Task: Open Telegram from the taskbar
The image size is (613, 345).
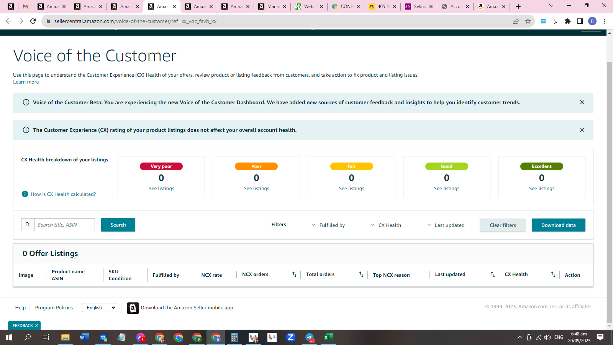Action: pos(310,337)
